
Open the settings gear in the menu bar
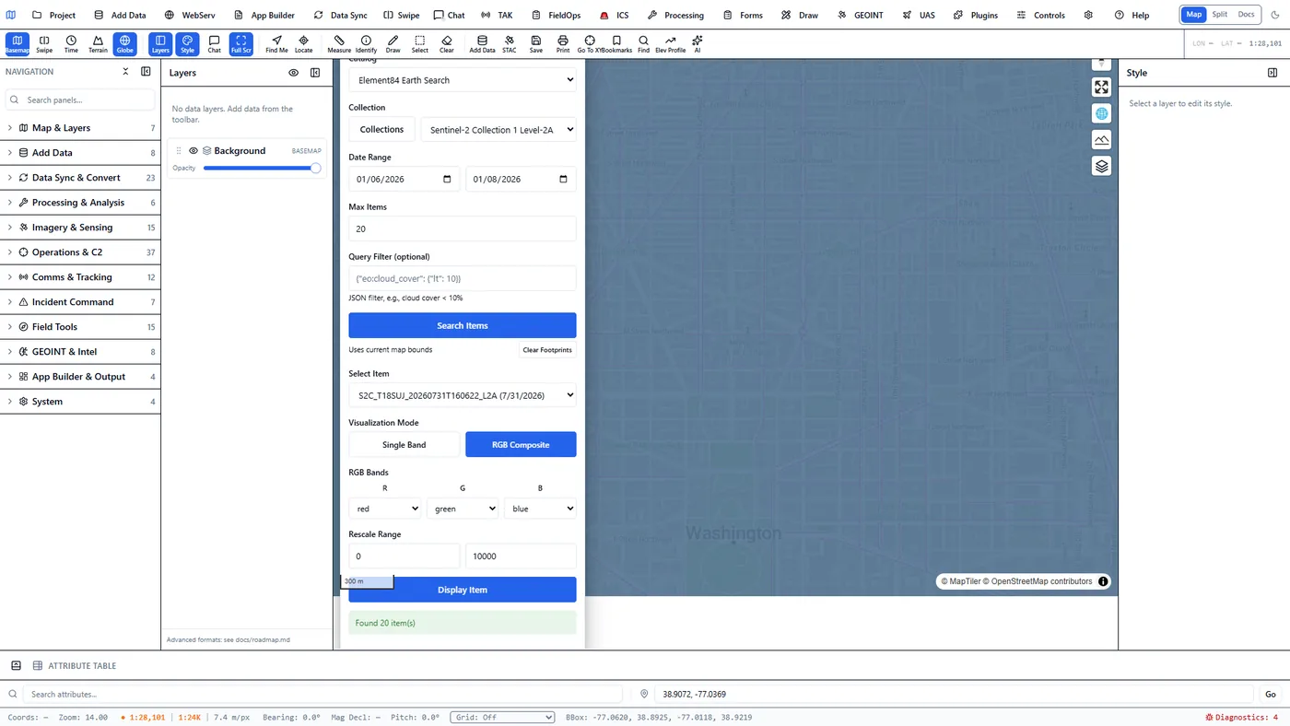click(1088, 15)
